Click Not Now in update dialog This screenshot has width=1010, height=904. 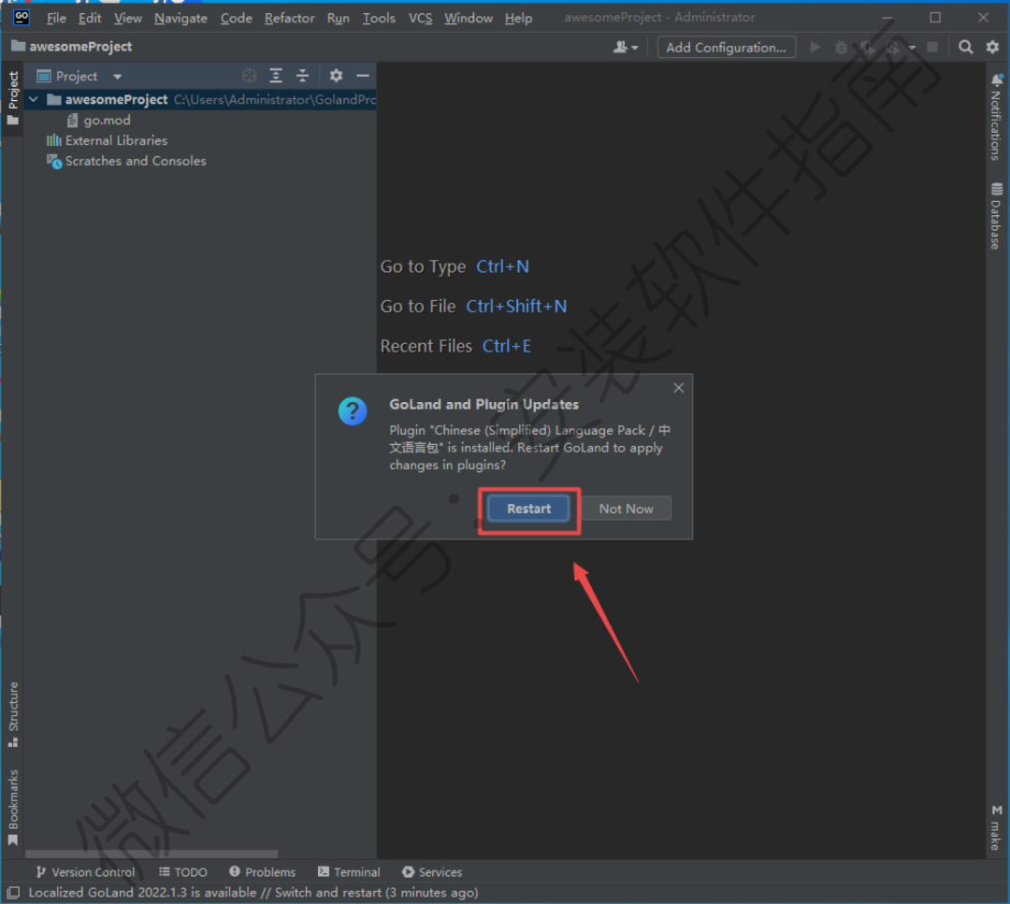pos(626,509)
